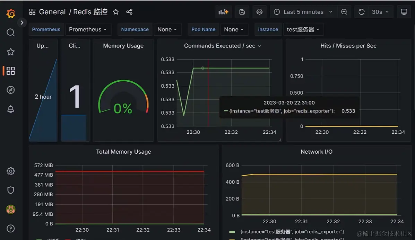Click the Network I/O panel title
Image resolution: width=415 pixels, height=240 pixels.
317,152
